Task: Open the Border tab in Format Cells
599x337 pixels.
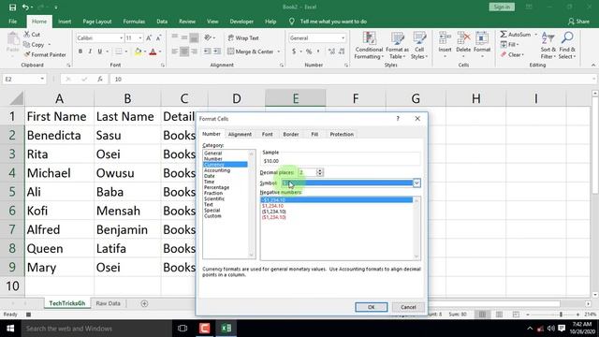Action: pyautogui.click(x=291, y=134)
